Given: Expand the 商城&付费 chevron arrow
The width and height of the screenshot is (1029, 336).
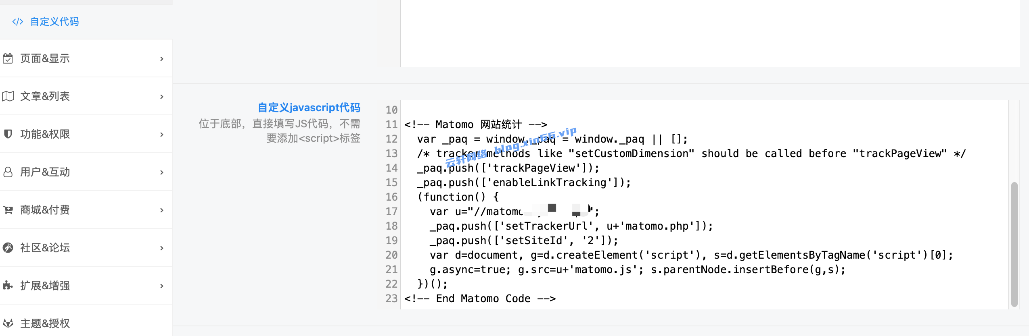Looking at the screenshot, I should tap(161, 210).
